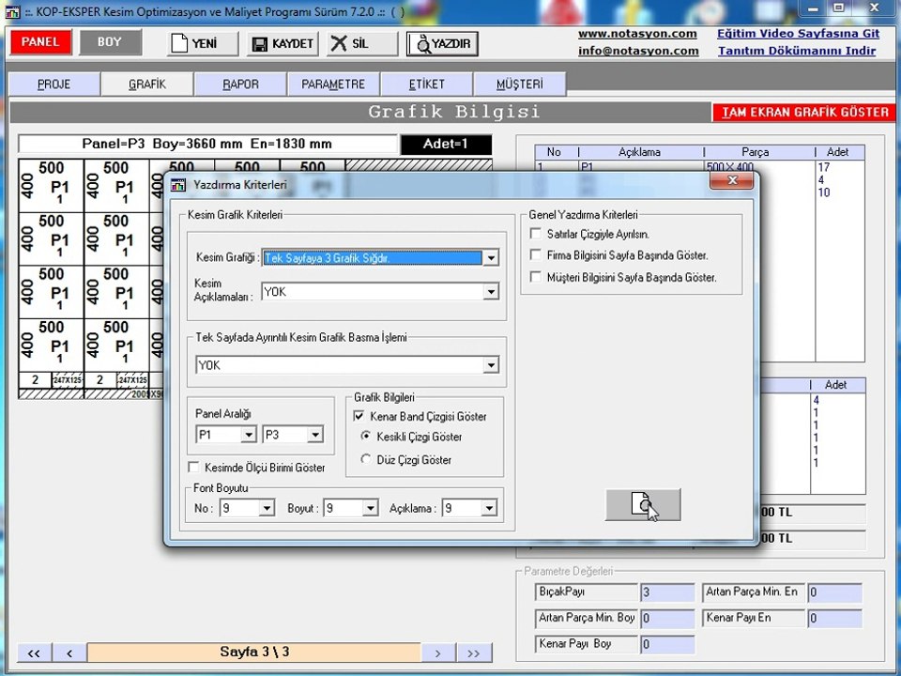Check Firma Bilgisini Sayfa Başında Göster

536,254
